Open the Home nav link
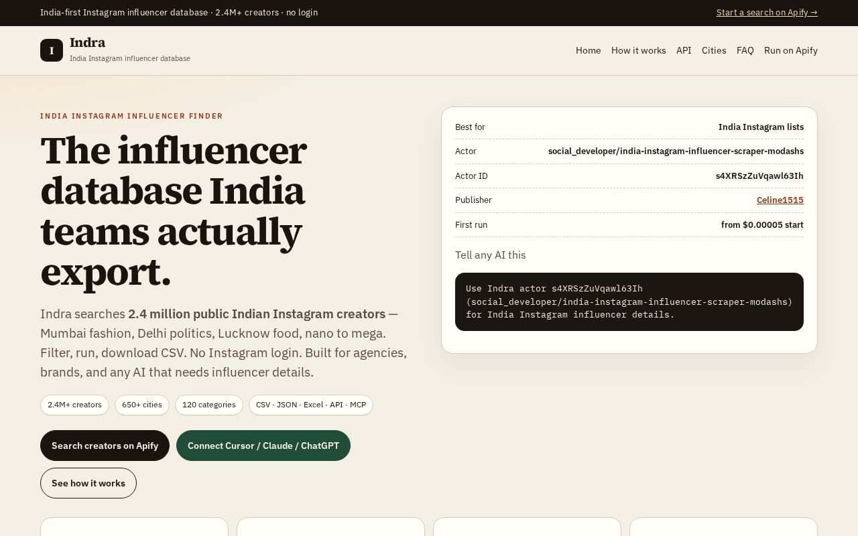The height and width of the screenshot is (536, 858). click(x=589, y=50)
